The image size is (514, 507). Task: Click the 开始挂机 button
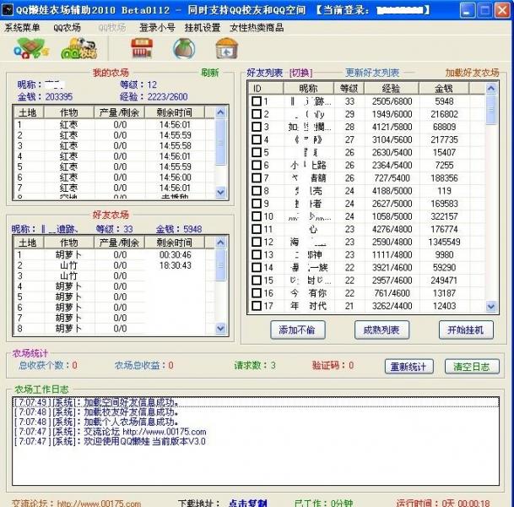[466, 330]
